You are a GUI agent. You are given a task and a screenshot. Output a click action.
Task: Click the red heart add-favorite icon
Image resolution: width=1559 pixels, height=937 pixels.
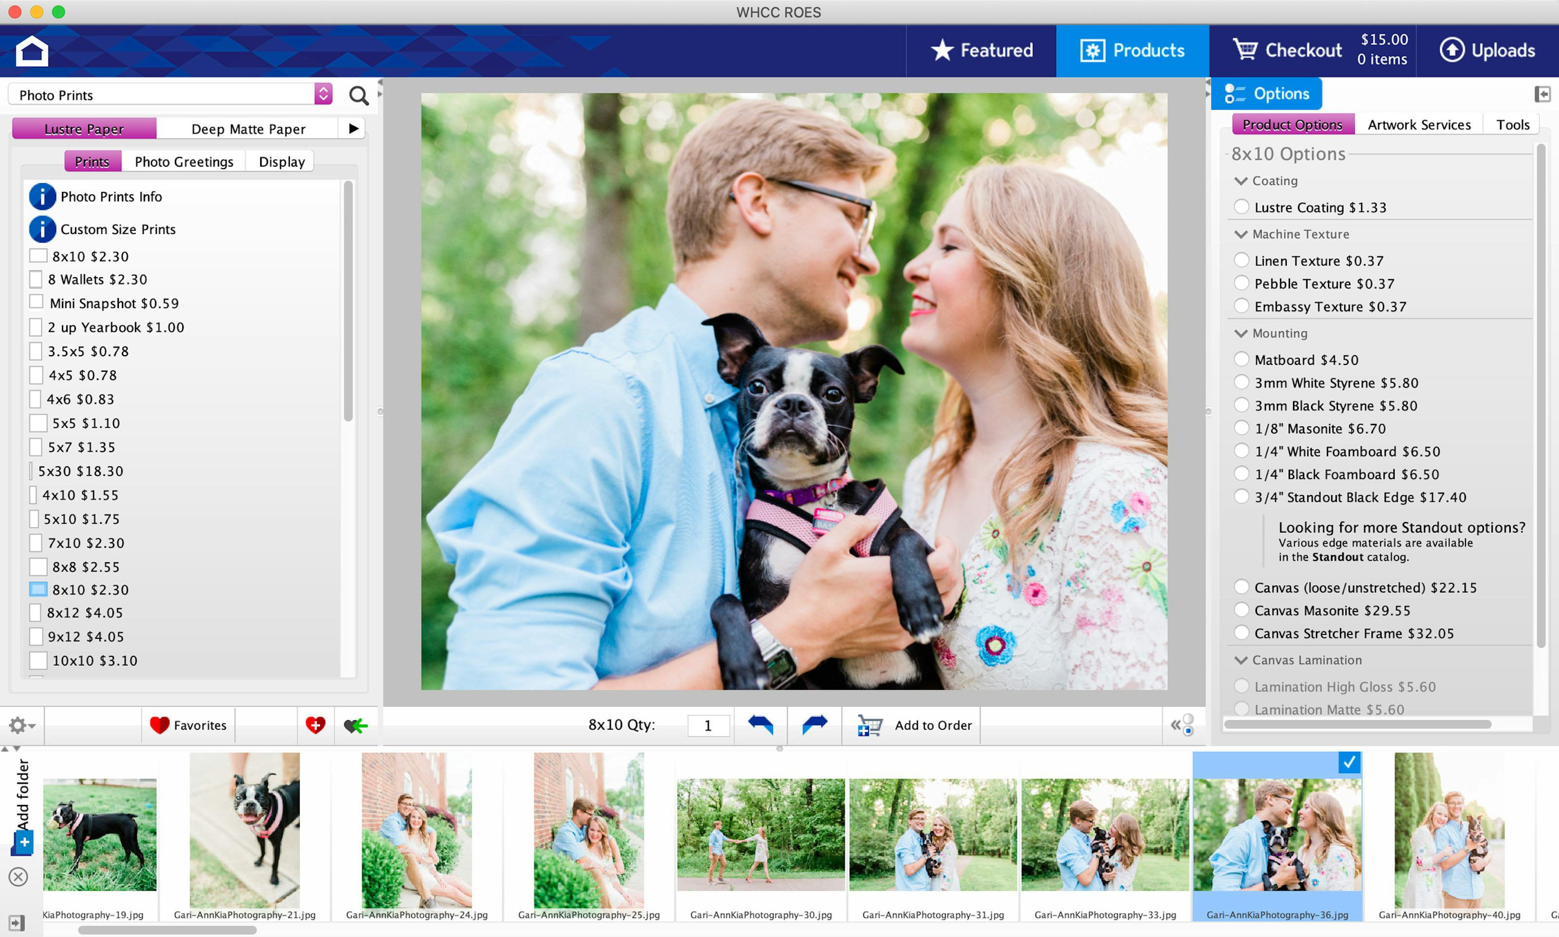tap(315, 725)
